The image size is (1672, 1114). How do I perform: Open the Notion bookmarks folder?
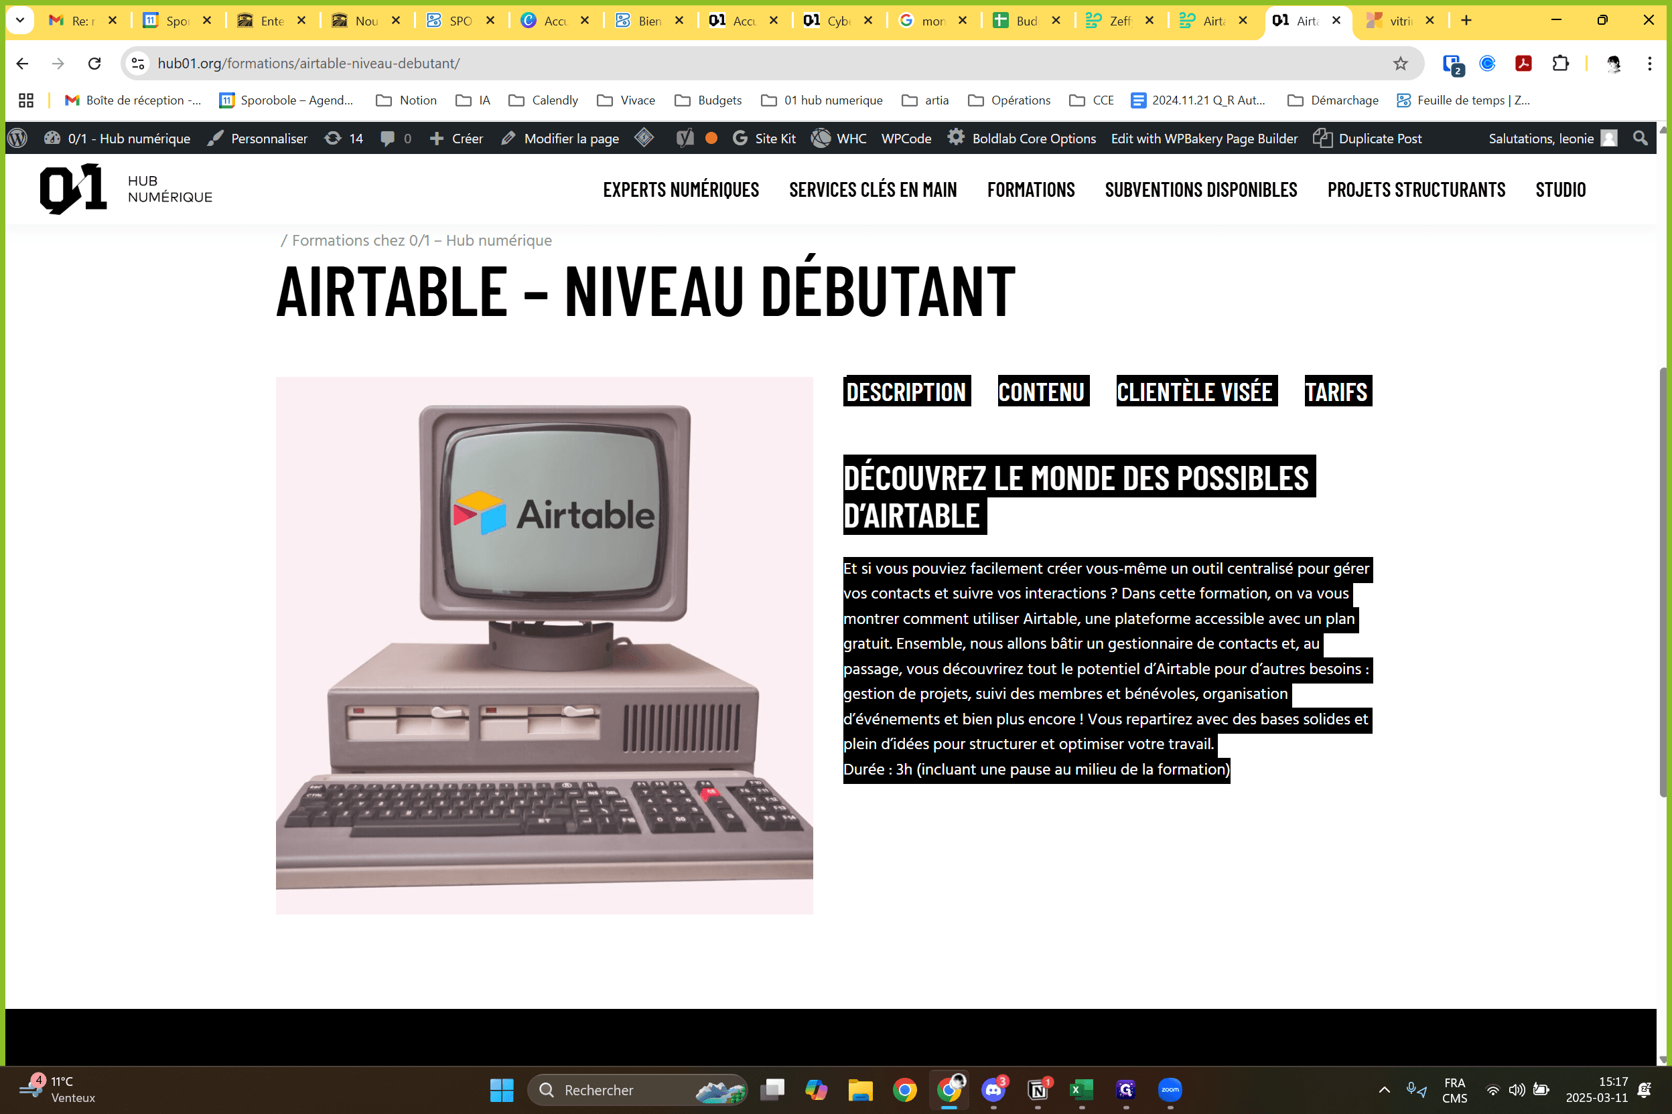tap(406, 100)
